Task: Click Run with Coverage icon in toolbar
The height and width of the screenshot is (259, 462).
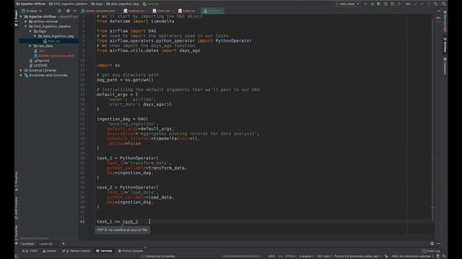Action: [379, 4]
